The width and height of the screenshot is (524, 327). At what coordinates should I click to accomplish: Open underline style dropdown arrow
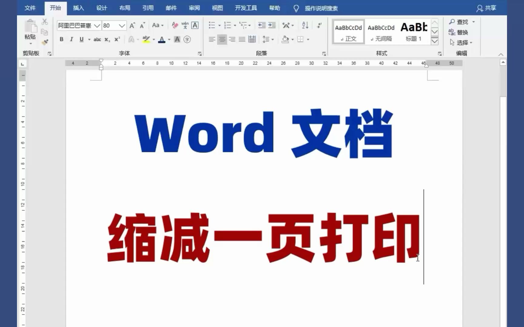(x=89, y=39)
